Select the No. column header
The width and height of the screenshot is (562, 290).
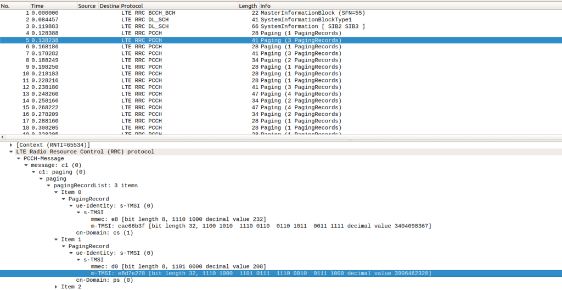pos(7,5)
